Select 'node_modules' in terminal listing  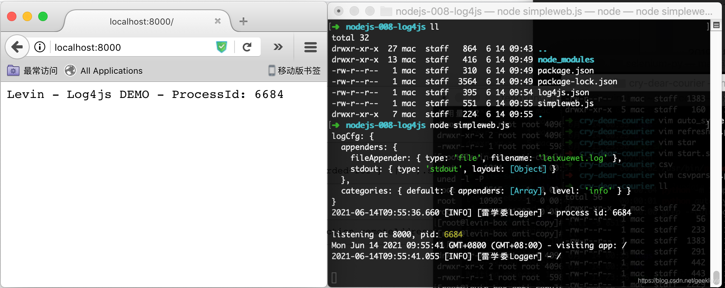pyautogui.click(x=566, y=60)
